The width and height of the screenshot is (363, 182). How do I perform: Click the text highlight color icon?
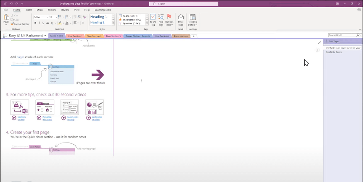[60, 23]
